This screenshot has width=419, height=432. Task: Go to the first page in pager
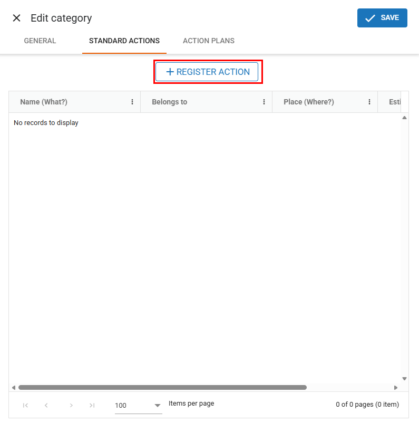(25, 405)
